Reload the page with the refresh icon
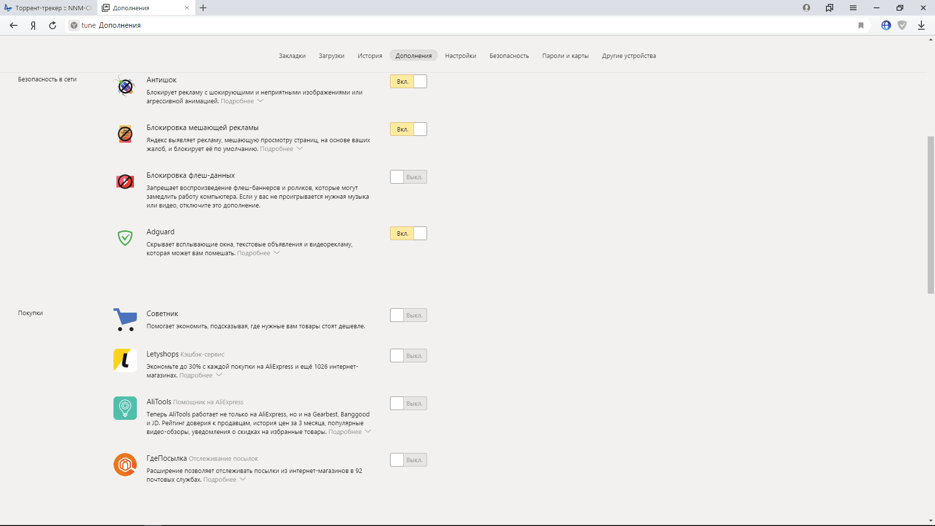Screen dimensions: 935x526 point(53,25)
